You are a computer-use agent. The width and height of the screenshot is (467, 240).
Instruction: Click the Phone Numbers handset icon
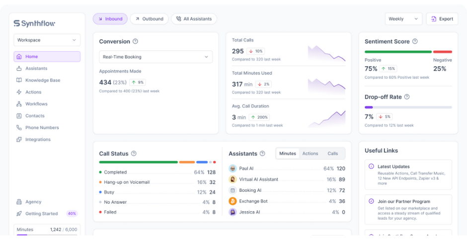19,127
